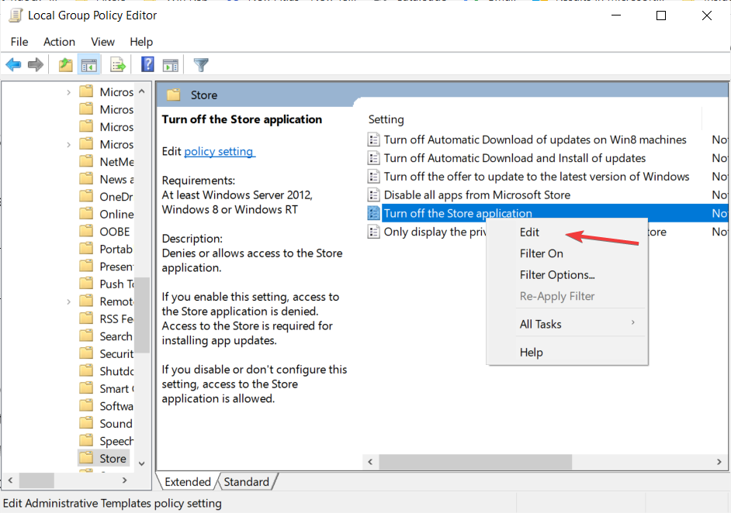Screen dimensions: 731x513
Task: Select the Portab tree folder
Action: 116,250
